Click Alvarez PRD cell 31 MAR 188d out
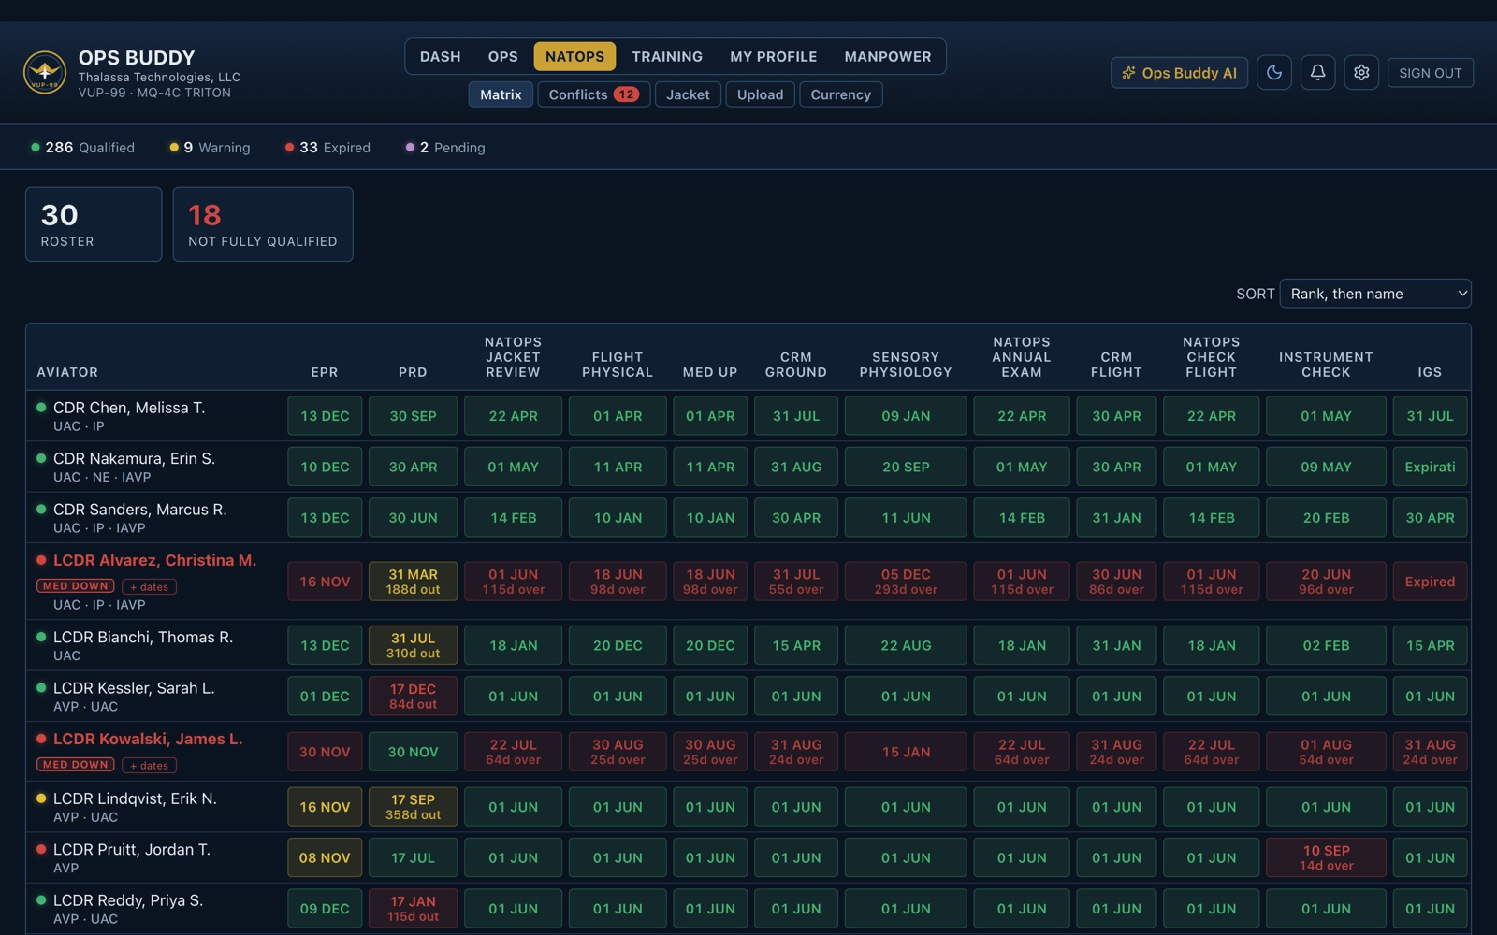 click(x=413, y=582)
